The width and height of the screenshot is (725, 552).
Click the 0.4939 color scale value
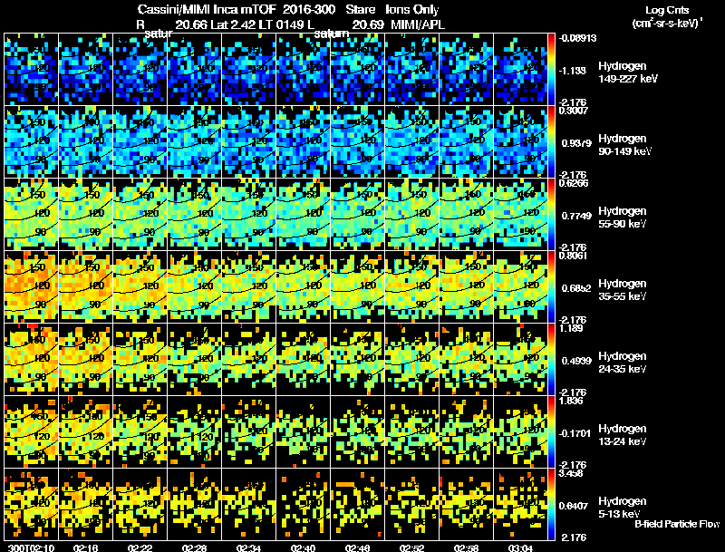(576, 361)
